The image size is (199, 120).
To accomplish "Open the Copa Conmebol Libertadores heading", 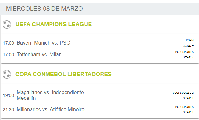I will click(x=63, y=74).
